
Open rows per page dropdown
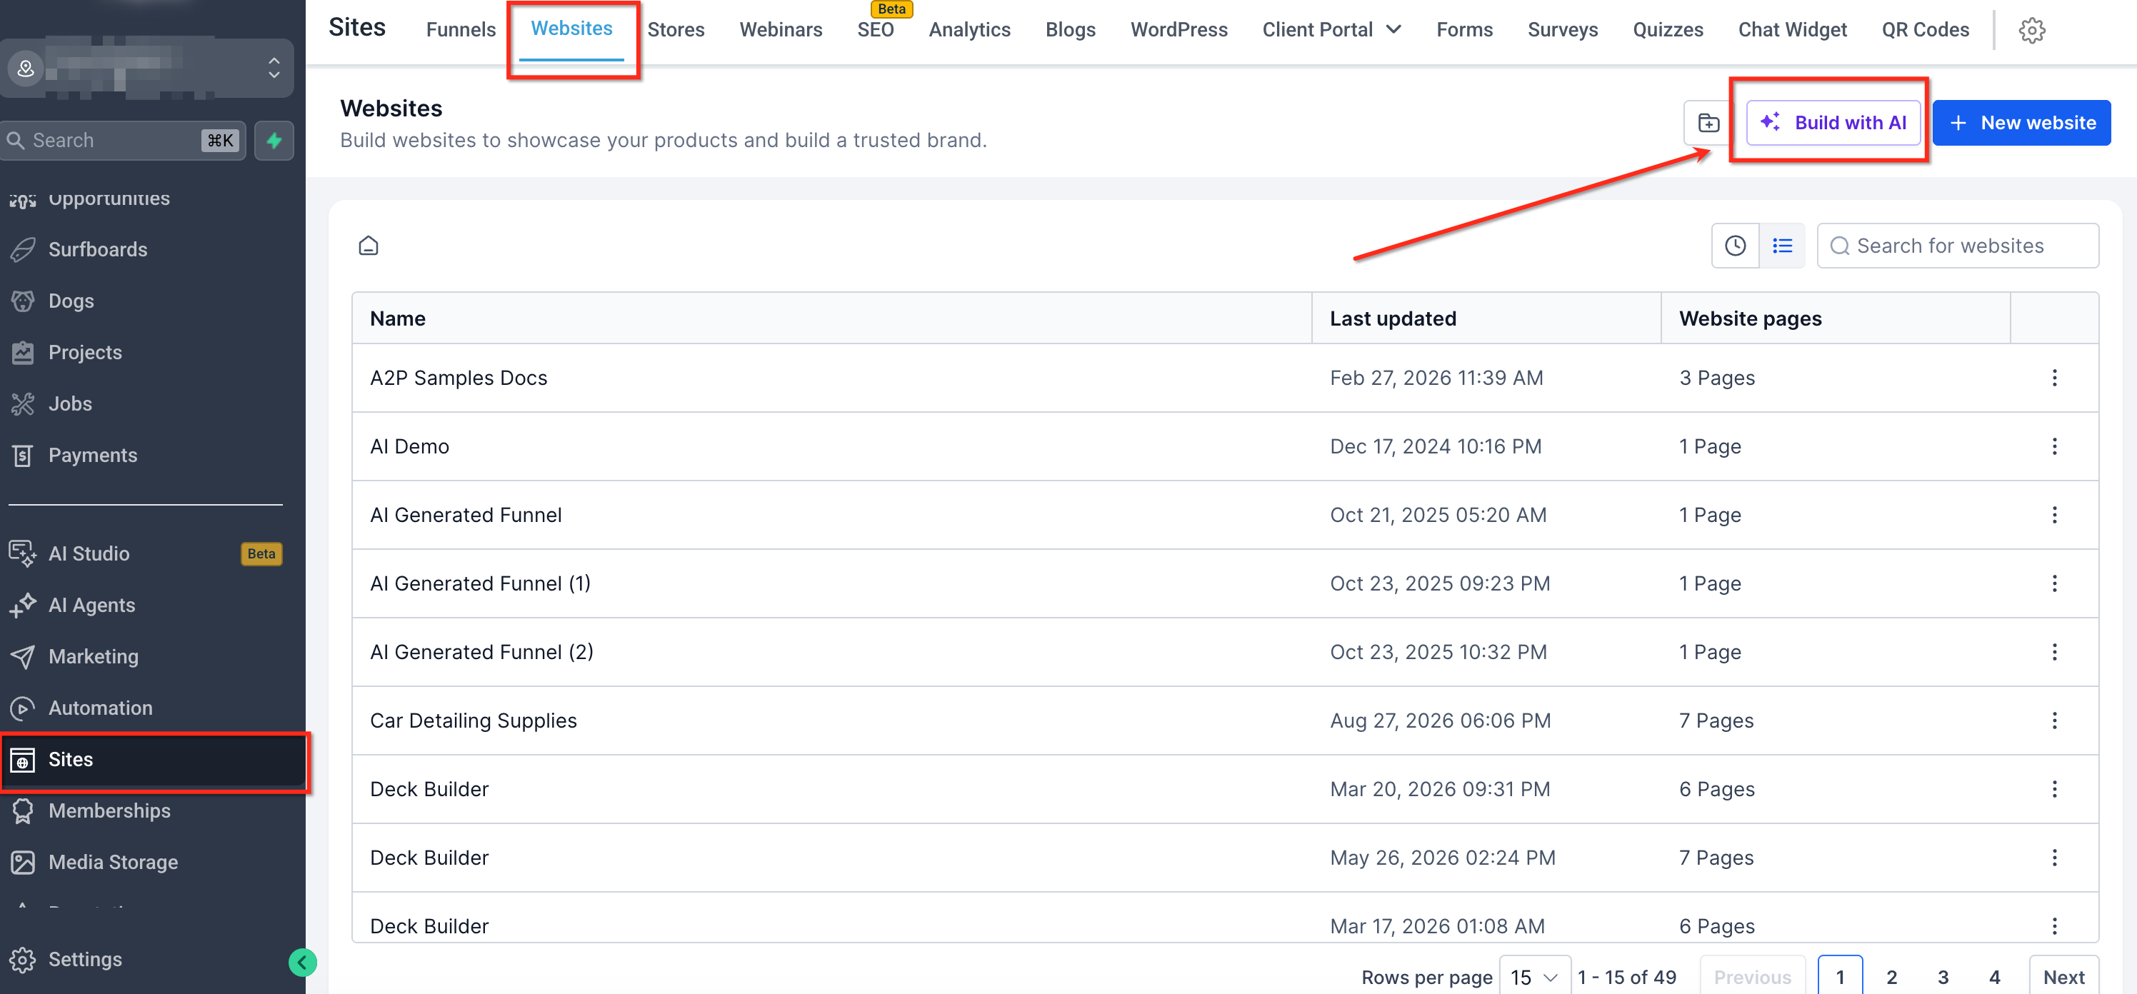click(1535, 977)
